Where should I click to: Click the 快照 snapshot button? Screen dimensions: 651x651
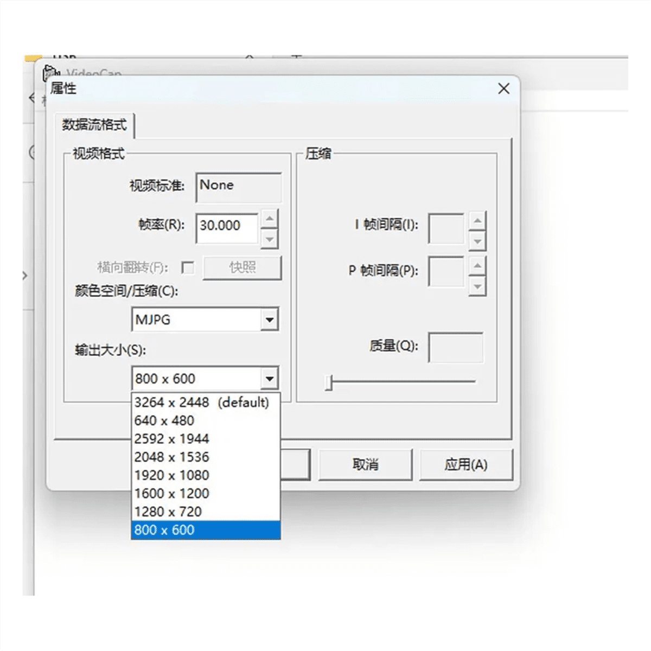(x=242, y=267)
